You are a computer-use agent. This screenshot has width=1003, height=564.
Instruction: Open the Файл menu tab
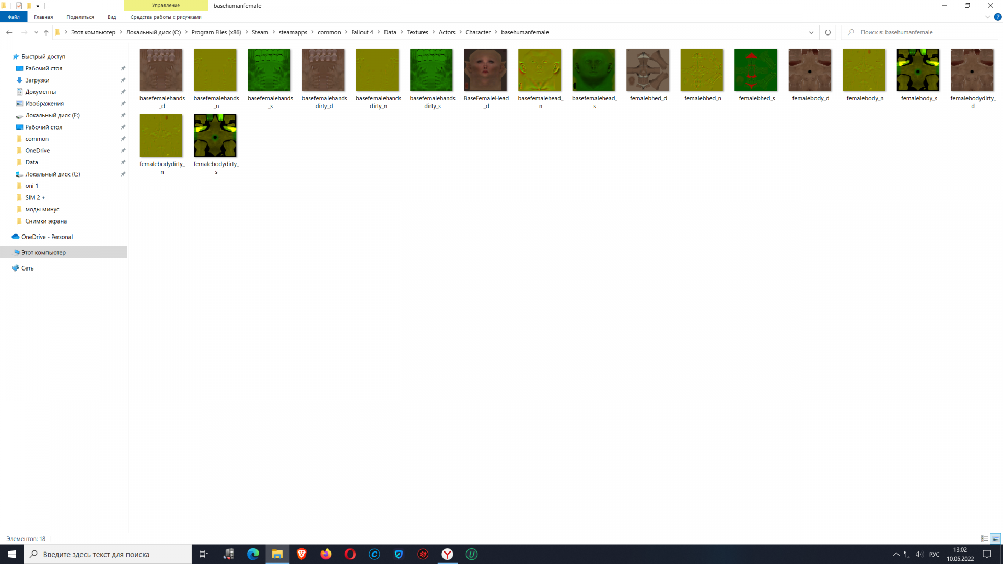point(14,17)
